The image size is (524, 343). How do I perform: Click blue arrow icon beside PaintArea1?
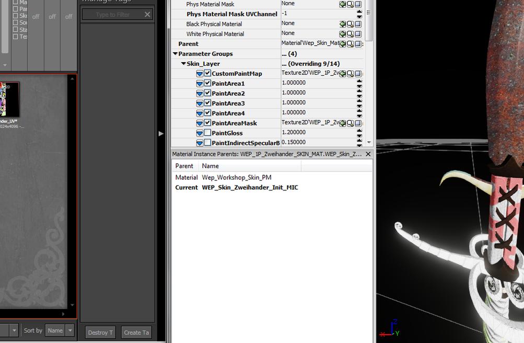coord(200,84)
